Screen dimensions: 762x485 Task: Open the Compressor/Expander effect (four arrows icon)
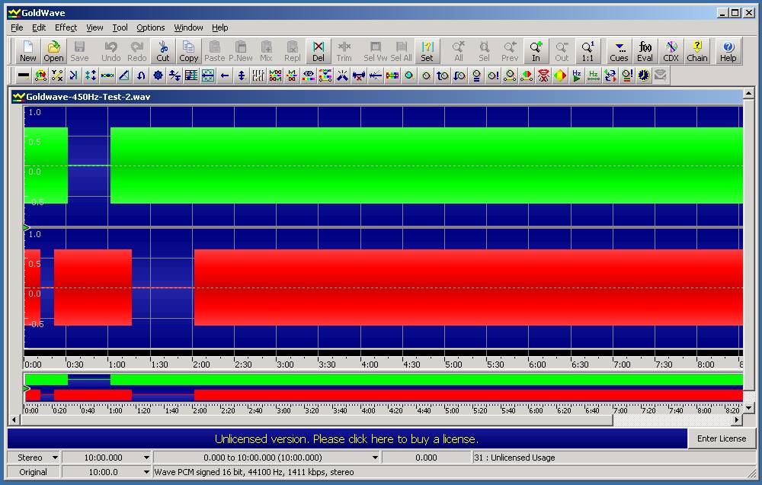pyautogui.click(x=91, y=75)
